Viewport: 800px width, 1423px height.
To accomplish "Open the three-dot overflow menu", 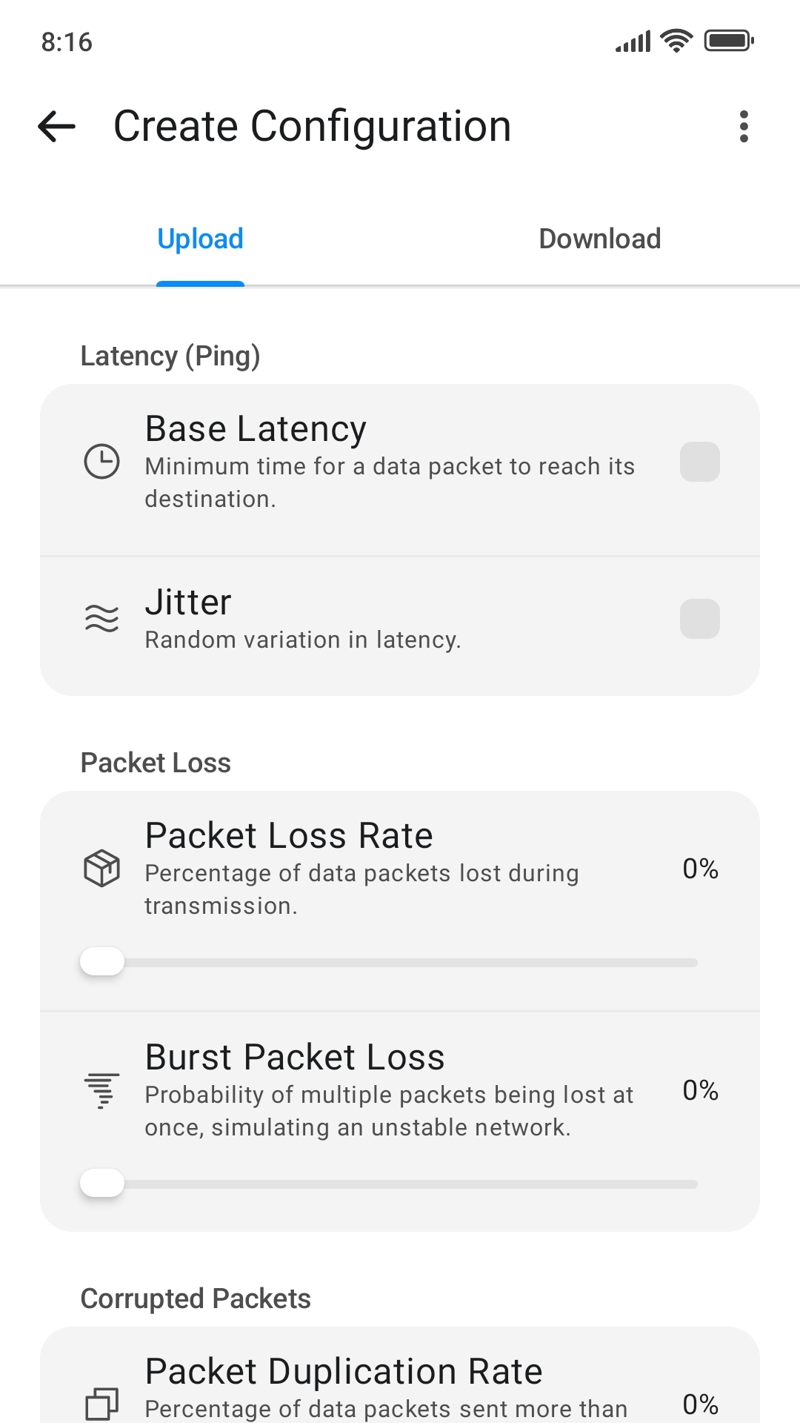I will pyautogui.click(x=744, y=127).
